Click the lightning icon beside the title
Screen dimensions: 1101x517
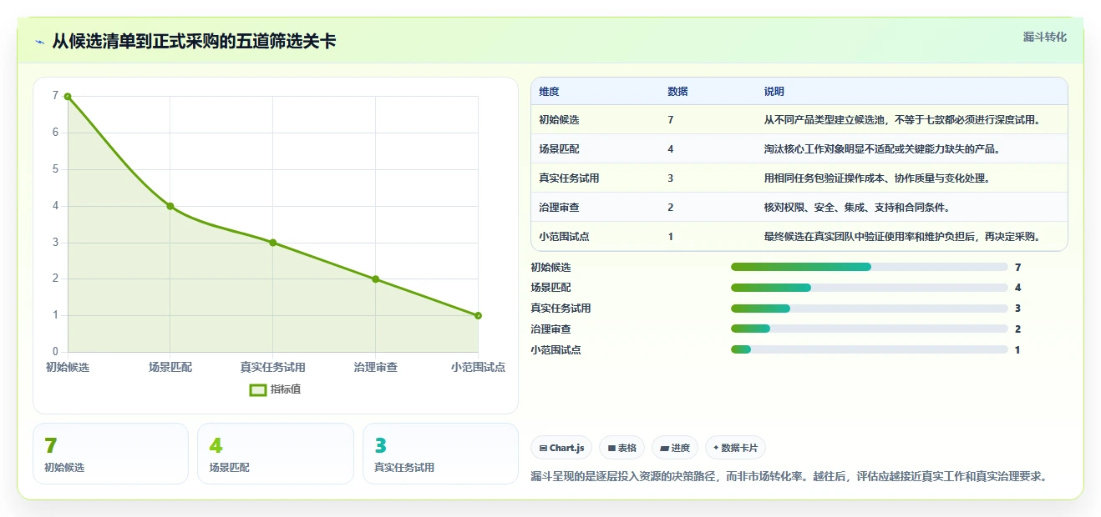[x=39, y=41]
